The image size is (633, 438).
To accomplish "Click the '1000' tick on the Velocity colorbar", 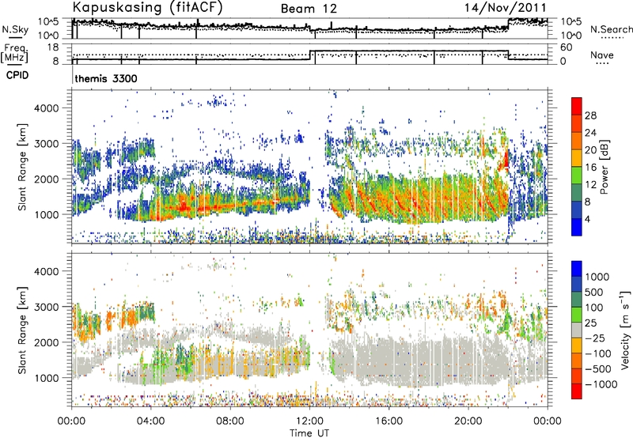I will pos(597,277).
